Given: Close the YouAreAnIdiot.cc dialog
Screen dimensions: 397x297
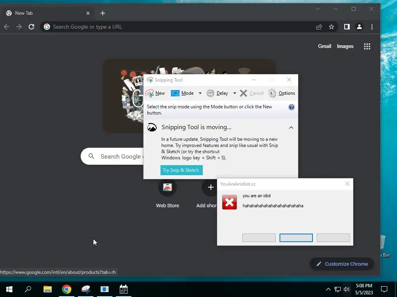Looking at the screenshot, I should [347, 184].
